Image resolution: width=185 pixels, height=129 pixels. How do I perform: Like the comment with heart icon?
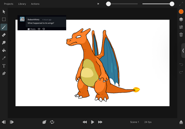click(39, 29)
